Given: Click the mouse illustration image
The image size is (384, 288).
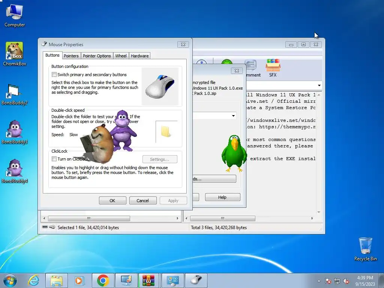Looking at the screenshot, I should point(160,86).
